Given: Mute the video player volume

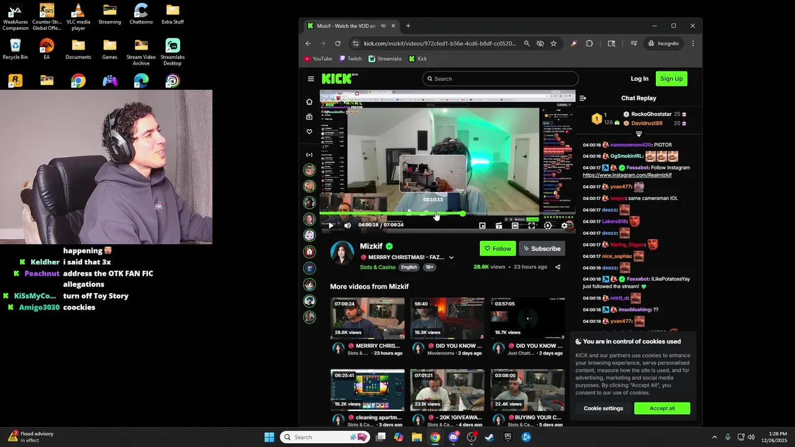Looking at the screenshot, I should pyautogui.click(x=347, y=225).
